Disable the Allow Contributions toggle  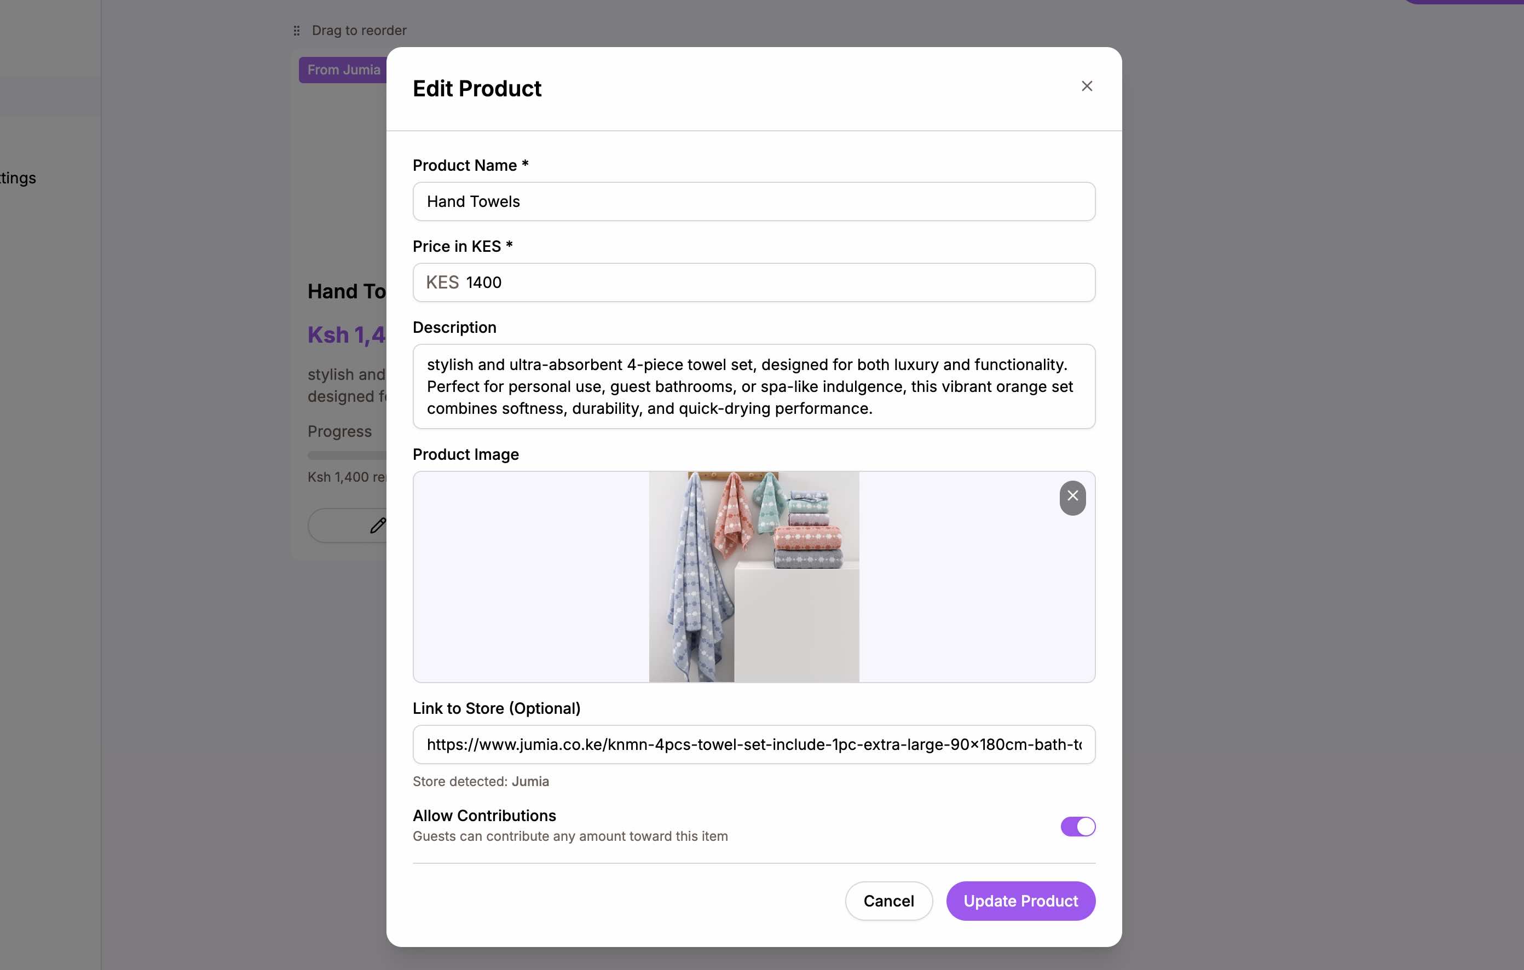point(1077,827)
